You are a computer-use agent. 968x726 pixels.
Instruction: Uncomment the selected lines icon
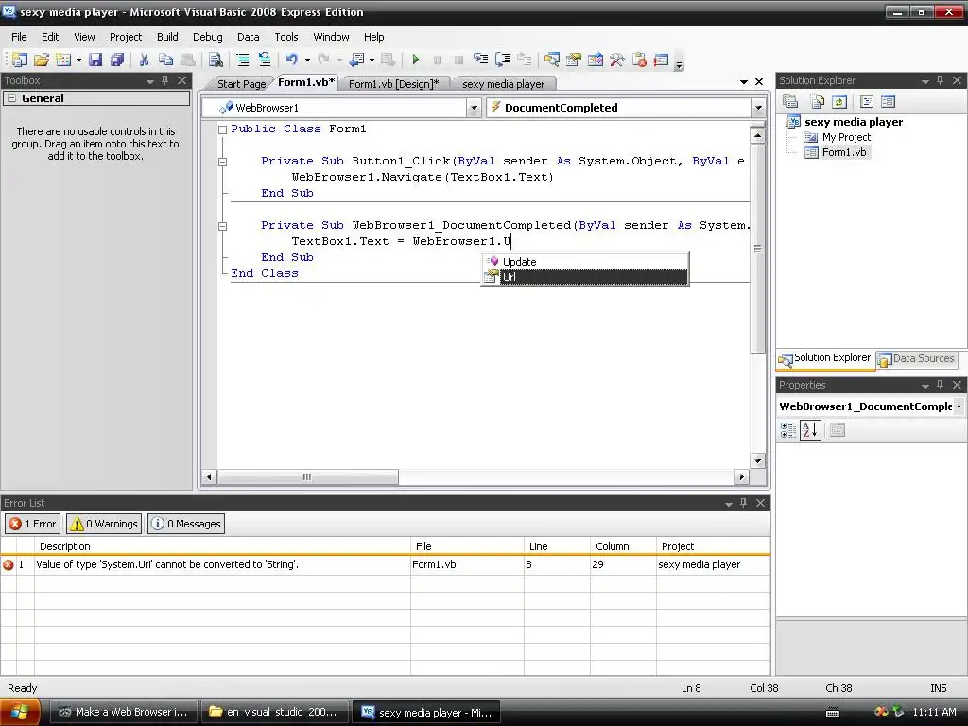click(265, 60)
